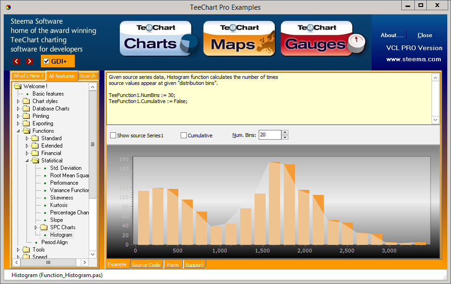Switch to the Source Code tab
451x284 pixels.
click(x=146, y=265)
